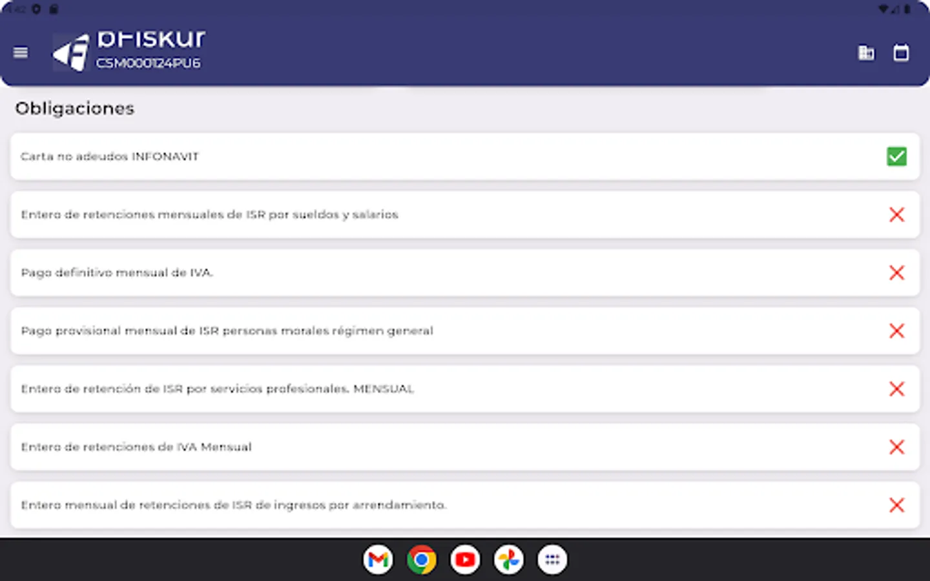Click the CSM000124PU6 taxpayer ID label
930x581 pixels.
point(149,63)
